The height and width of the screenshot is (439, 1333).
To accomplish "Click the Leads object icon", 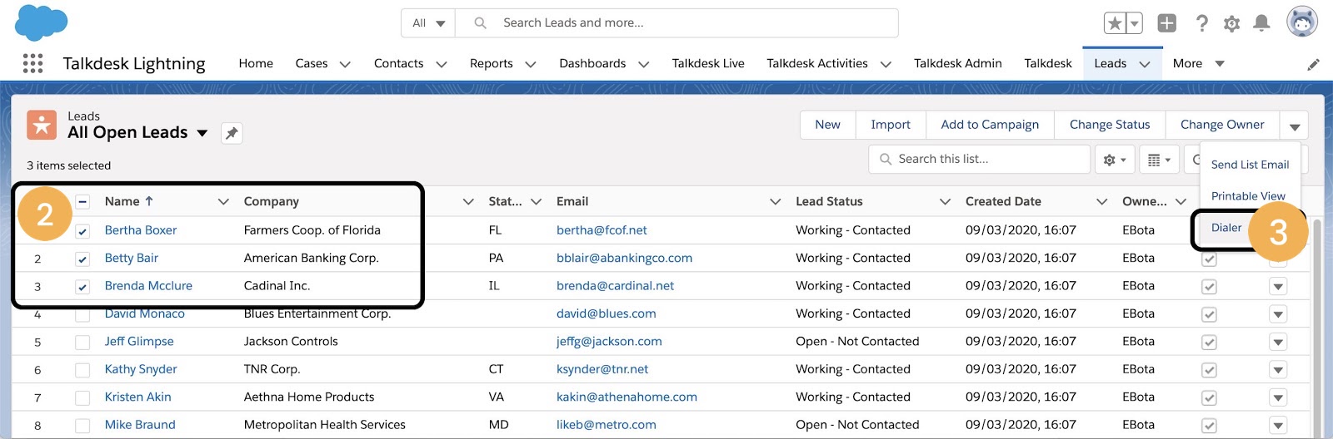I will click(x=42, y=126).
